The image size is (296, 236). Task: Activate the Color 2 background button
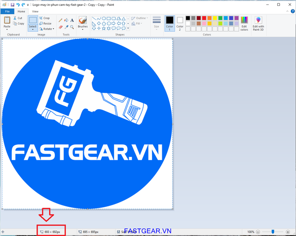[x=180, y=23]
